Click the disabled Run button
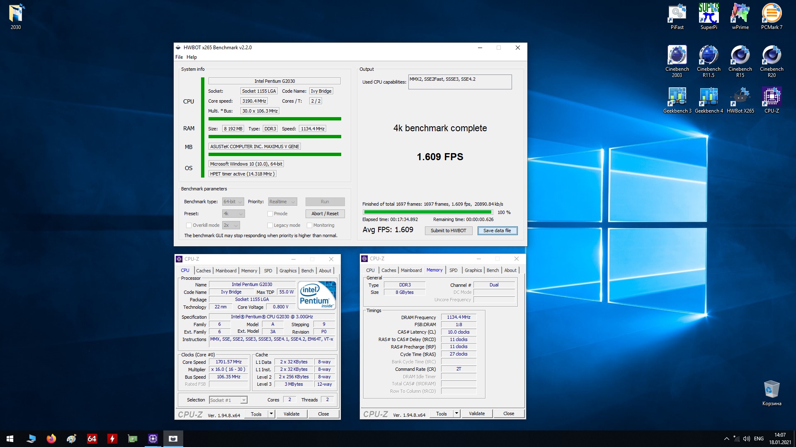This screenshot has height=447, width=796. (325, 202)
